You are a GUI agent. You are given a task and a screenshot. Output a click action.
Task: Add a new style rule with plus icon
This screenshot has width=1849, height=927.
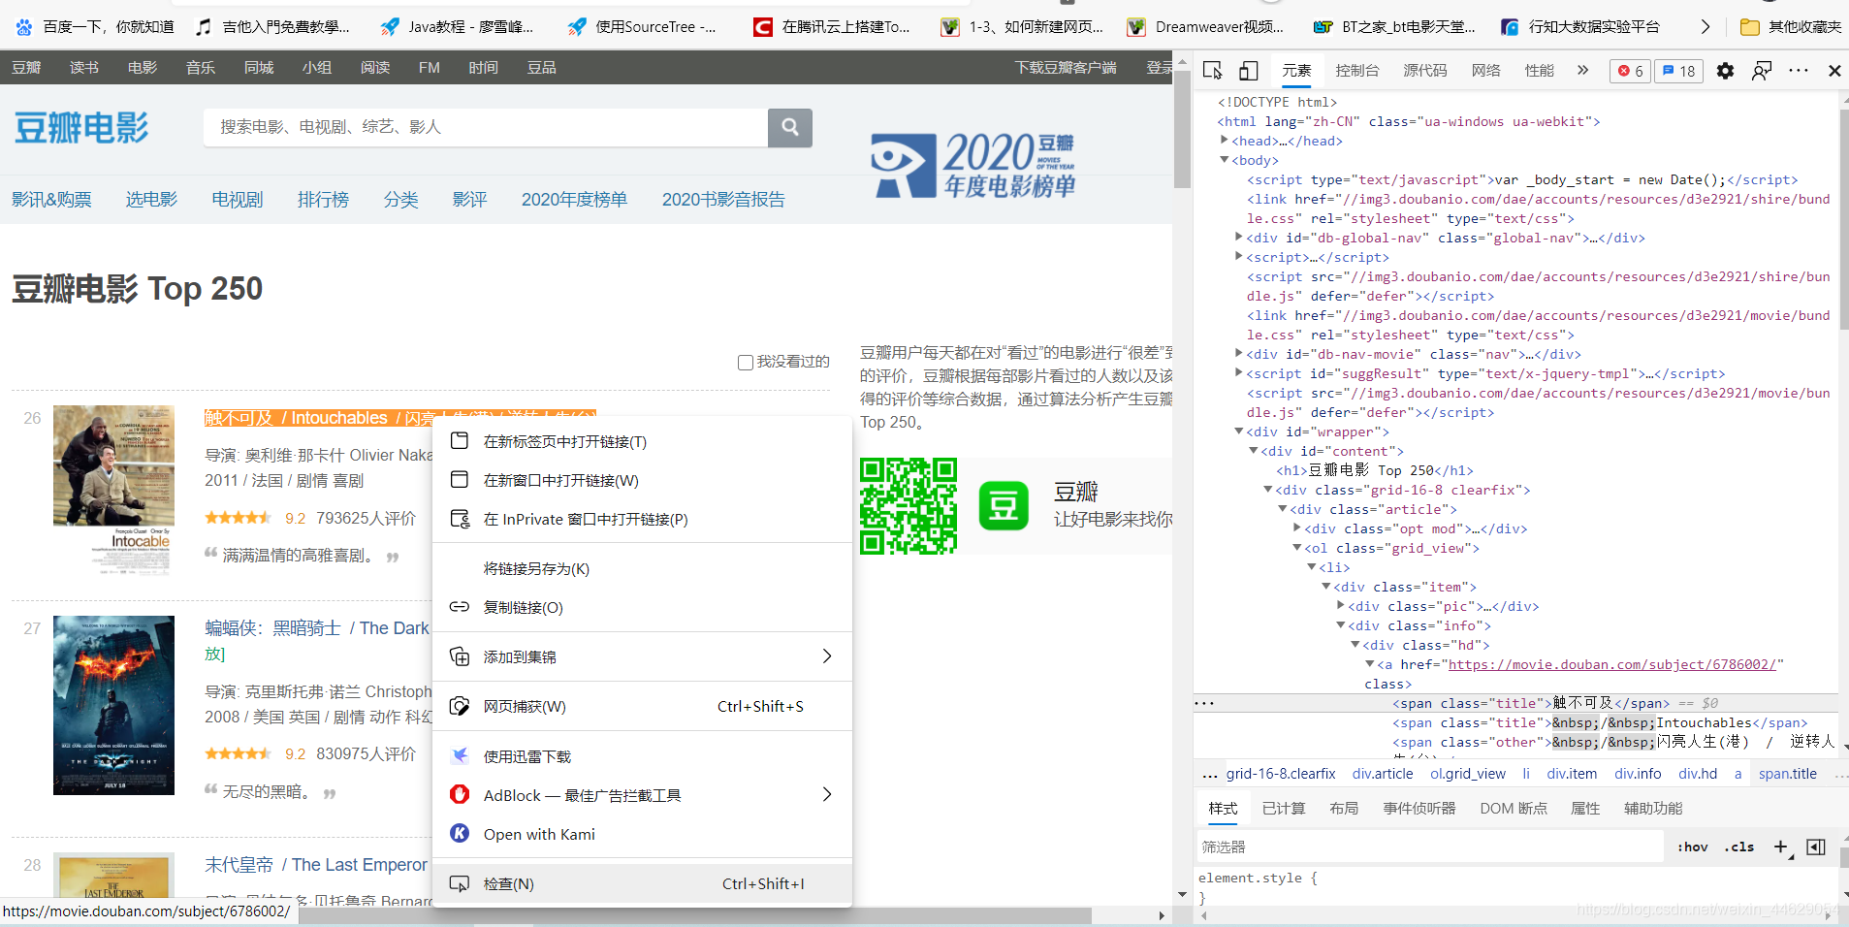pos(1781,846)
